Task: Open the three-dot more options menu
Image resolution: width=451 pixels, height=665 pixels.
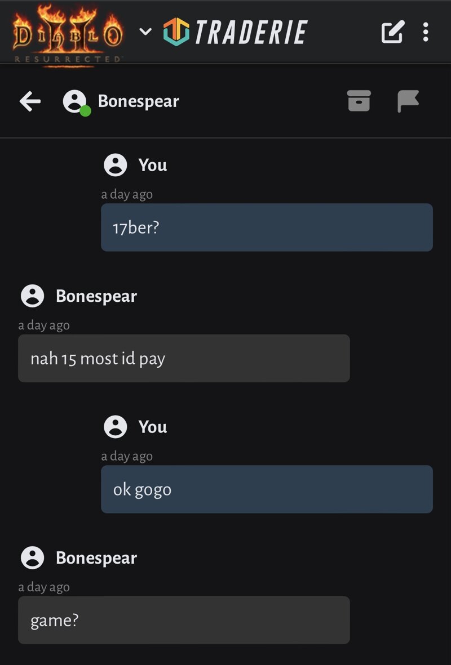Action: [x=426, y=32]
